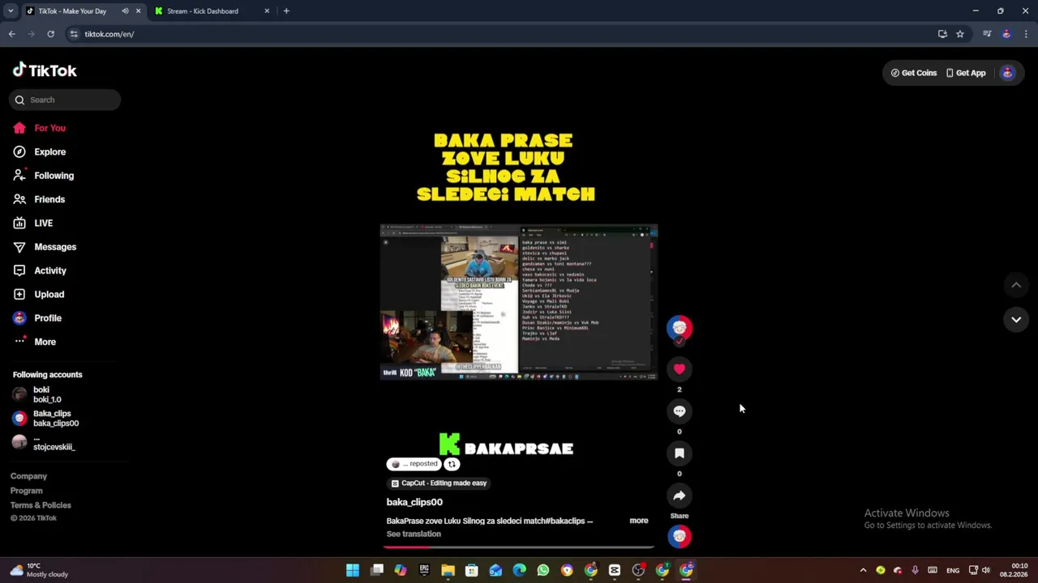
Task: Open the Chrome media controls icon
Action: [987, 34]
